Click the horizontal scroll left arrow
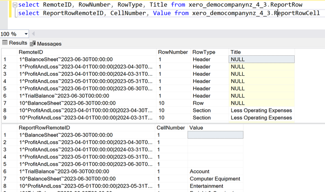Screen dimensions: 325x192 (x=33, y=34)
